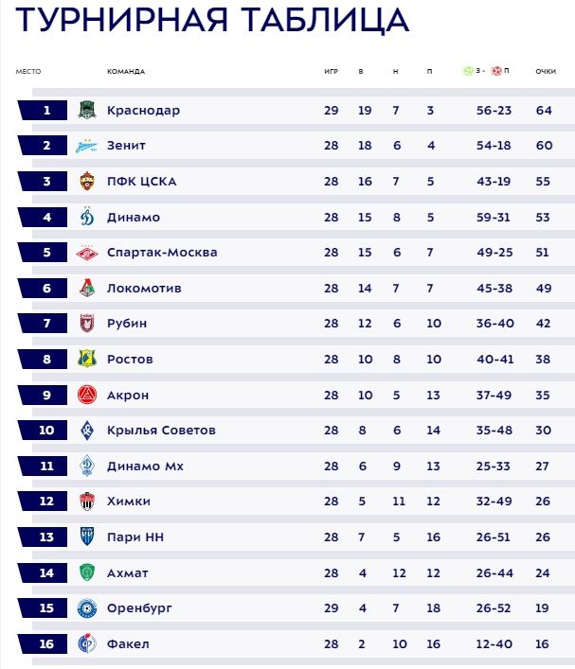The image size is (575, 669).
Task: Click the КОМАНДА column header
Action: coord(125,72)
